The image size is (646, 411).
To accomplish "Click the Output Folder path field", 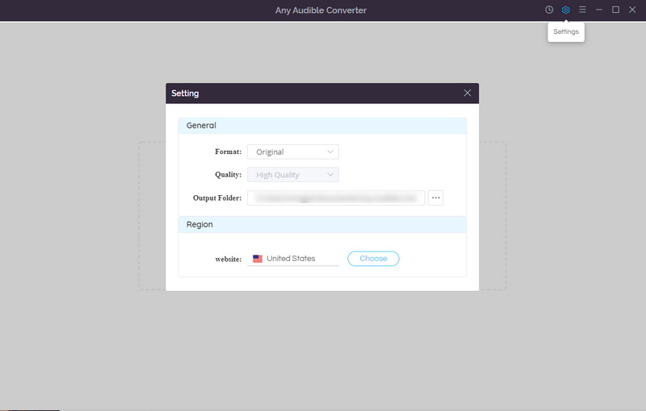I will [x=336, y=197].
